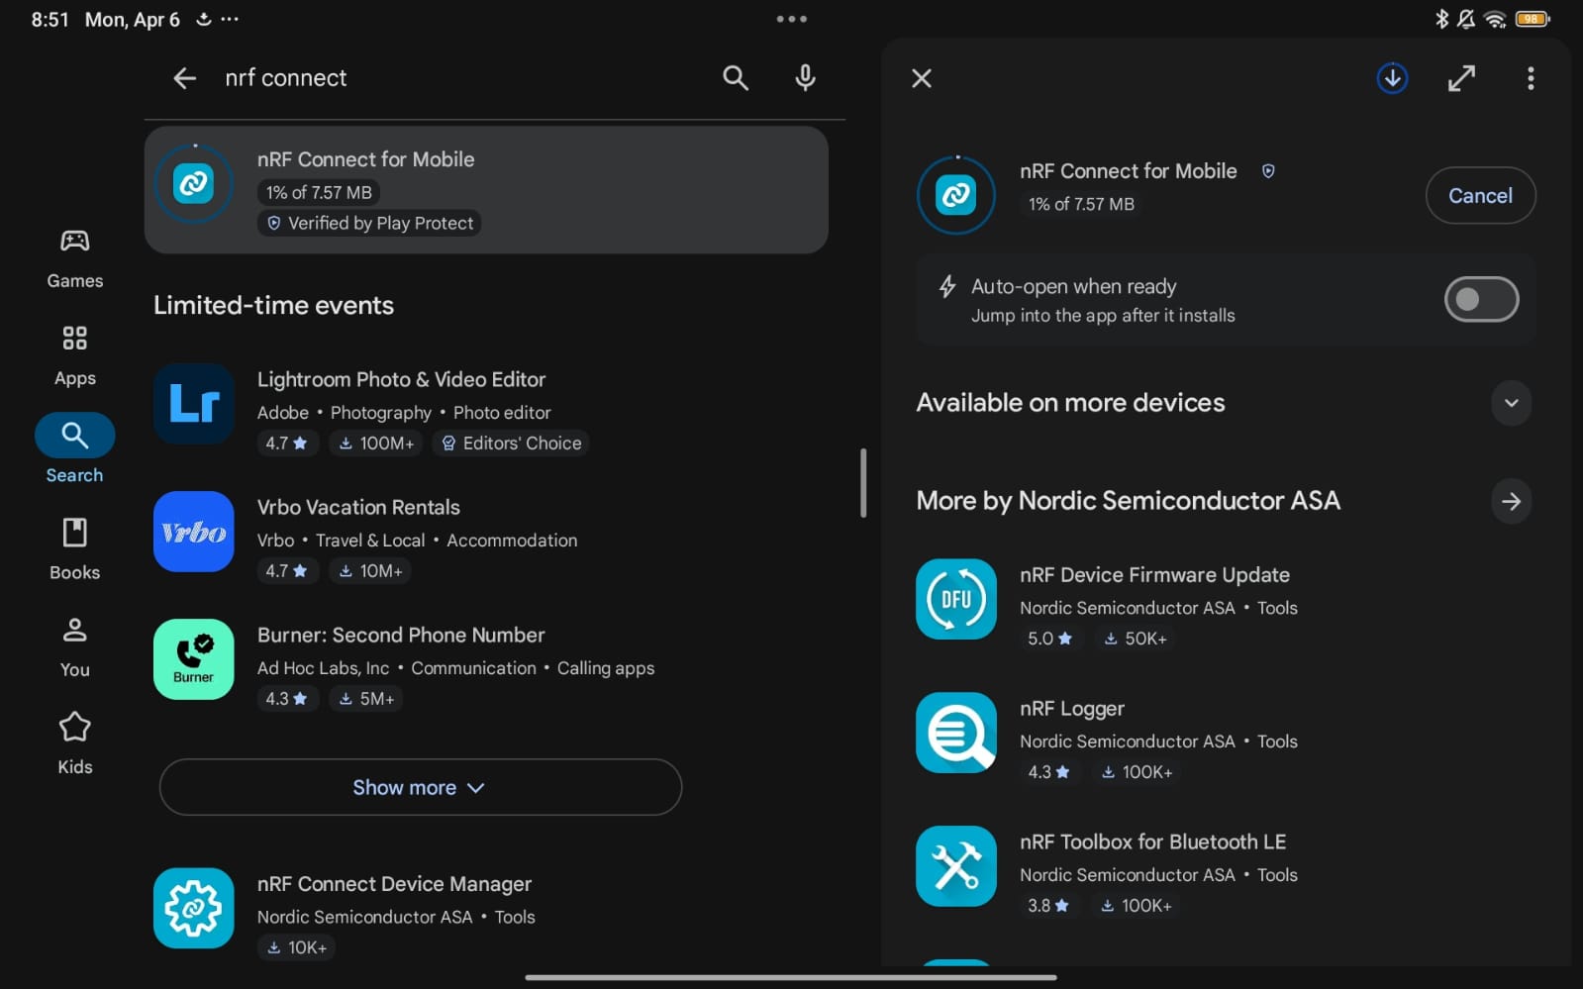
Task: Click 1% of 7.57 MB progress chip in results
Action: click(x=319, y=193)
